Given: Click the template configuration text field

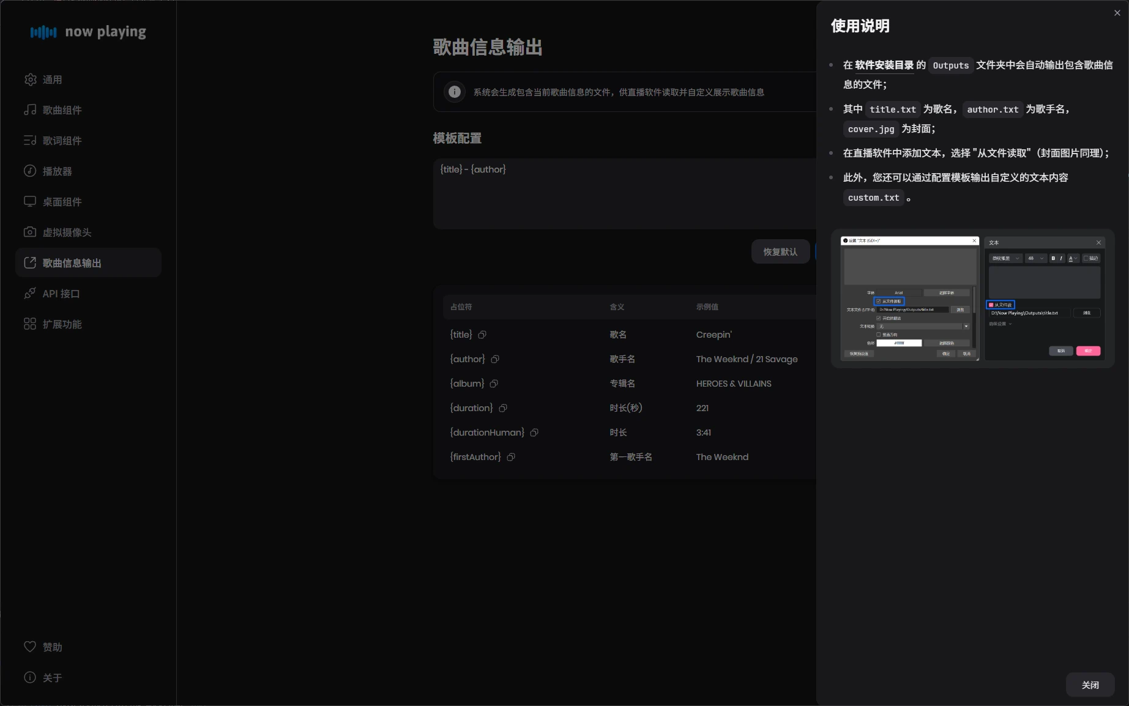Looking at the screenshot, I should (624, 193).
